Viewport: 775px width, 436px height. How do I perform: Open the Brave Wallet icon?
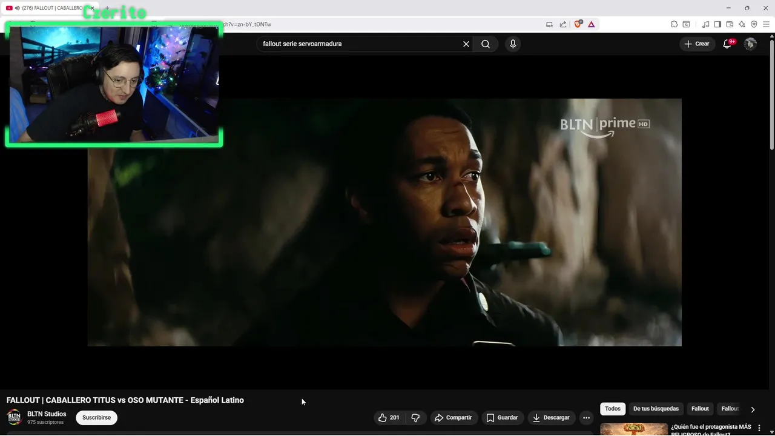730,24
